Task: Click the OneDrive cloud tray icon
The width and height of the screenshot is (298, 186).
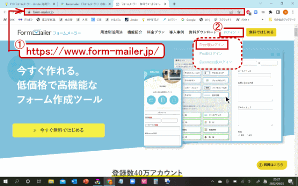Action: point(220,182)
